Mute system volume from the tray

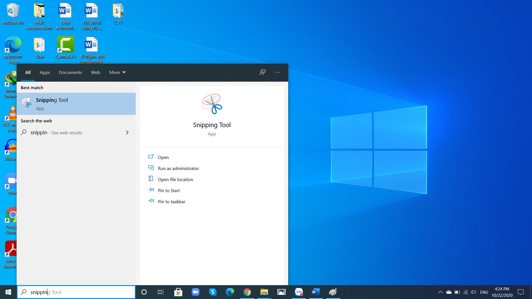tap(473, 292)
